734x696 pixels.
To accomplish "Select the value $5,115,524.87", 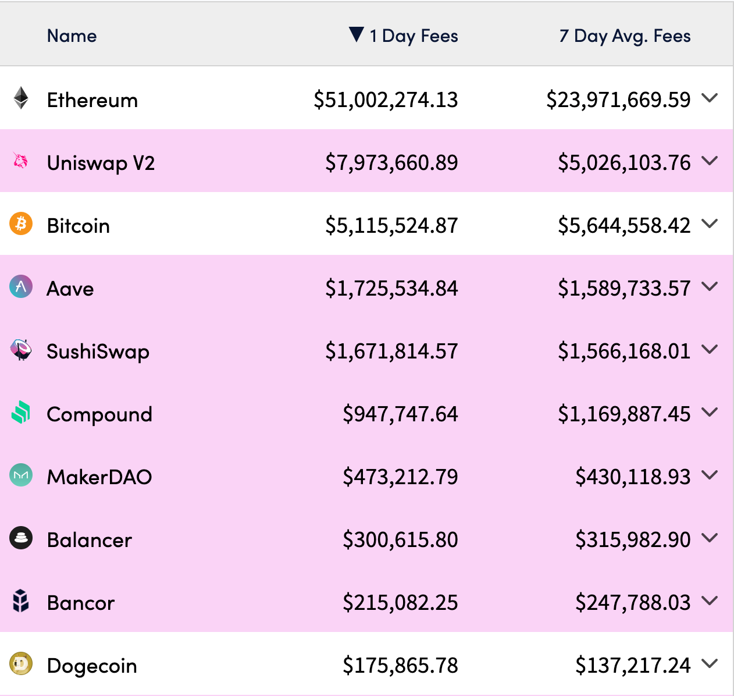I will [x=392, y=226].
